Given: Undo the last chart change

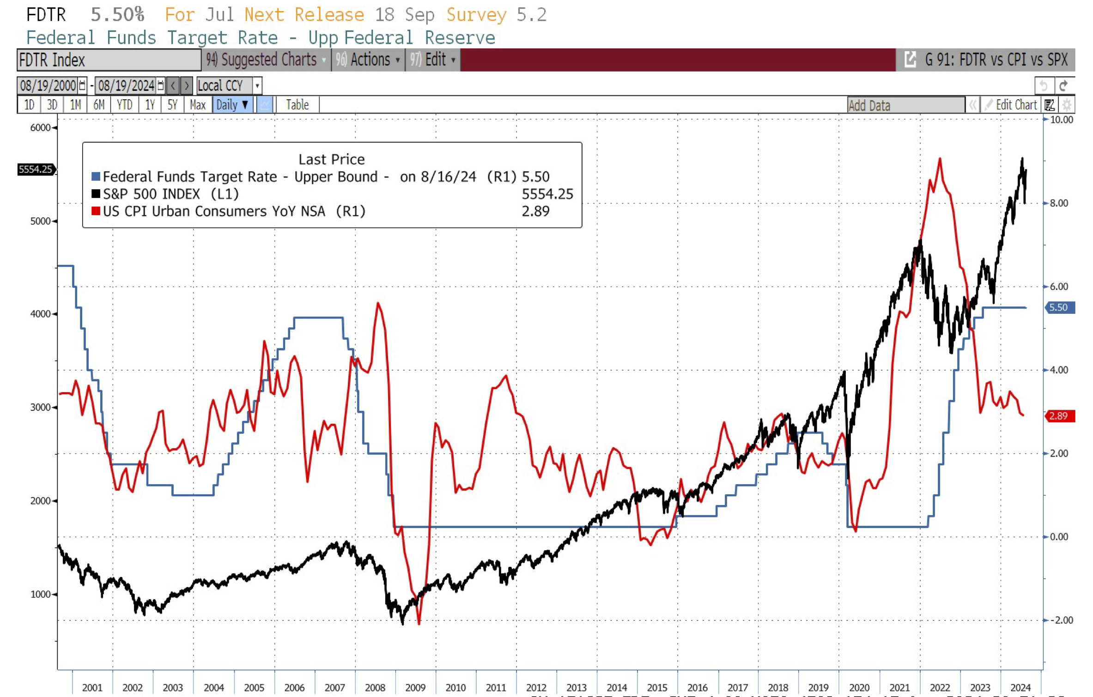Looking at the screenshot, I should point(1043,85).
